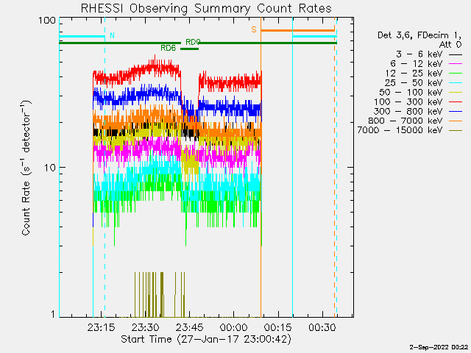Click the cyan N night flag label
This screenshot has width=471, height=353.
tap(113, 35)
